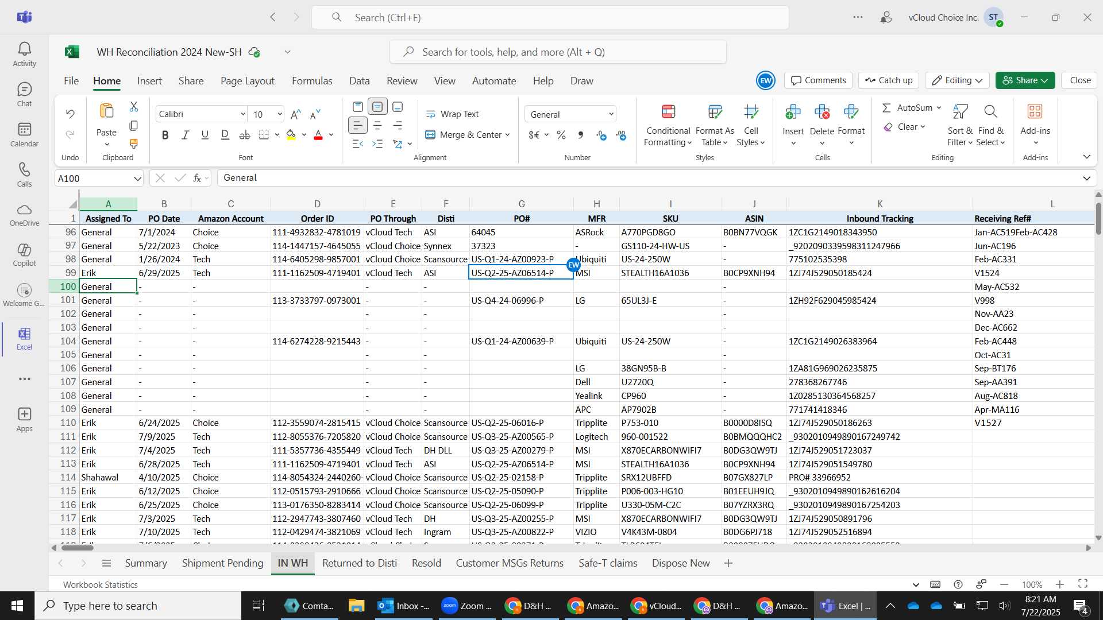Decrease the font size

tap(315, 114)
